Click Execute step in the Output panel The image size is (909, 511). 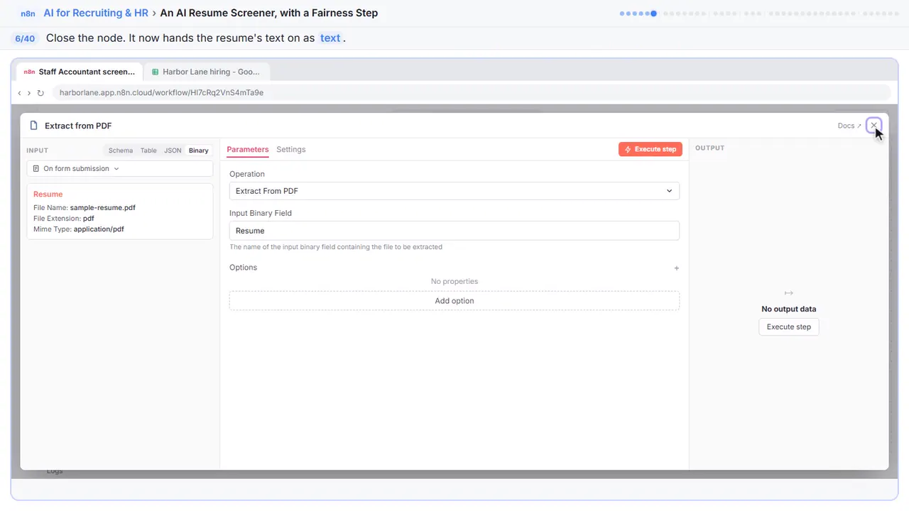point(789,327)
